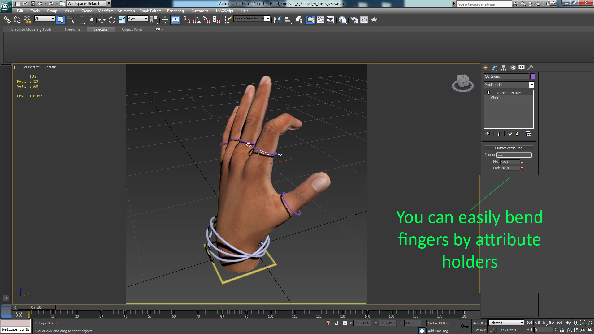594x334 pixels.
Task: Open the MAXScript menu
Action: coord(224,11)
